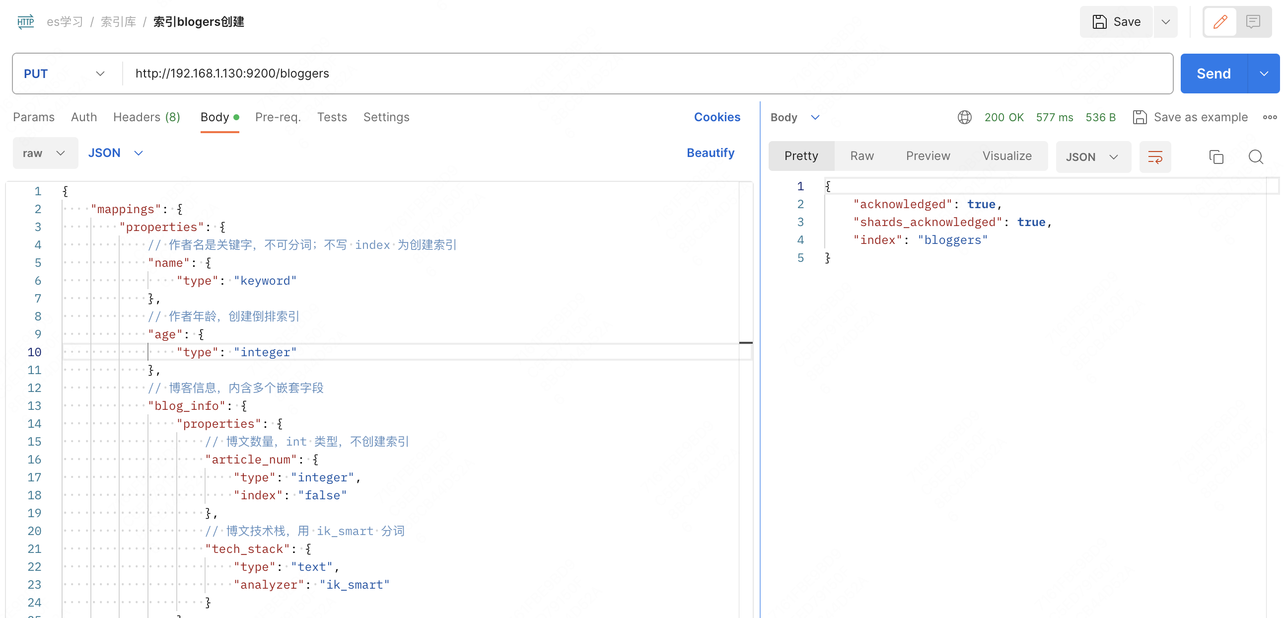This screenshot has width=1285, height=618.
Task: Switch to the Headers (8) tab
Action: (146, 117)
